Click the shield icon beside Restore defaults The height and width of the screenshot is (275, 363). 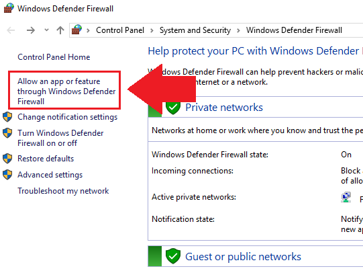(7, 159)
